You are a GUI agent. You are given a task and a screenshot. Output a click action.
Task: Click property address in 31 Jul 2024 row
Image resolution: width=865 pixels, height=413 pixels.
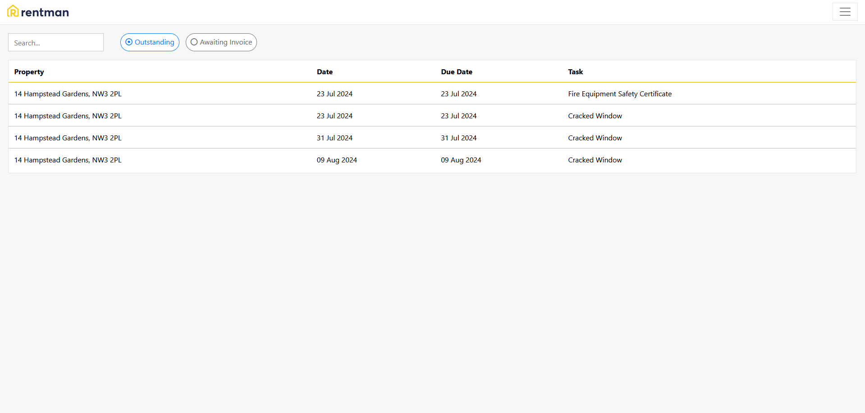point(68,138)
